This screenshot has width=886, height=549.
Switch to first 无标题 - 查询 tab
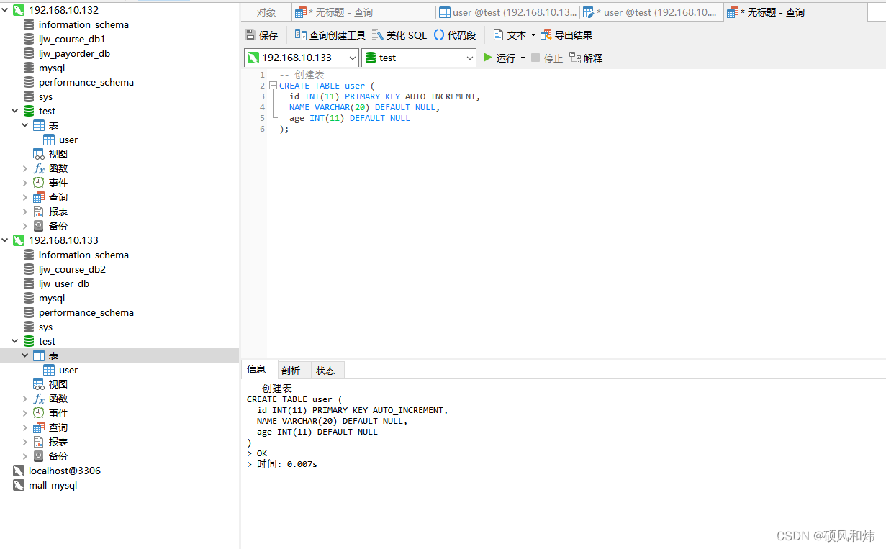click(x=363, y=12)
